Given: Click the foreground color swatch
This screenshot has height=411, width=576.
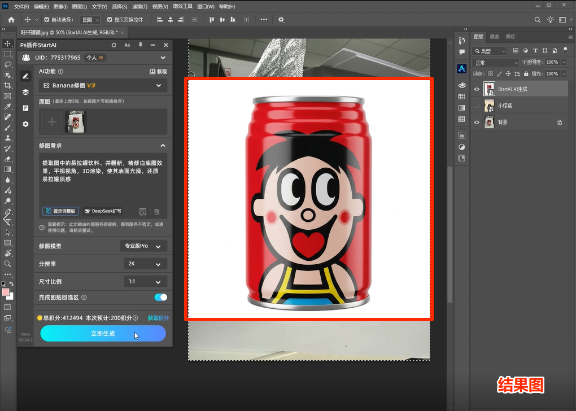Looking at the screenshot, I should tap(5, 292).
